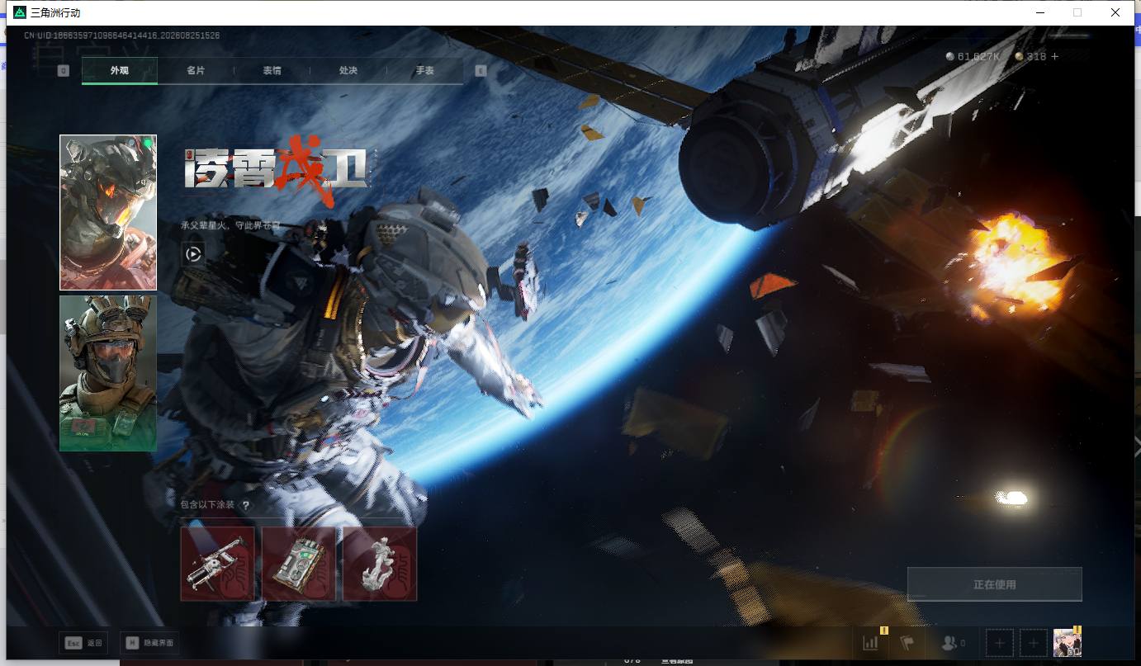Go to the 手表 tab
The image size is (1141, 666).
point(424,70)
